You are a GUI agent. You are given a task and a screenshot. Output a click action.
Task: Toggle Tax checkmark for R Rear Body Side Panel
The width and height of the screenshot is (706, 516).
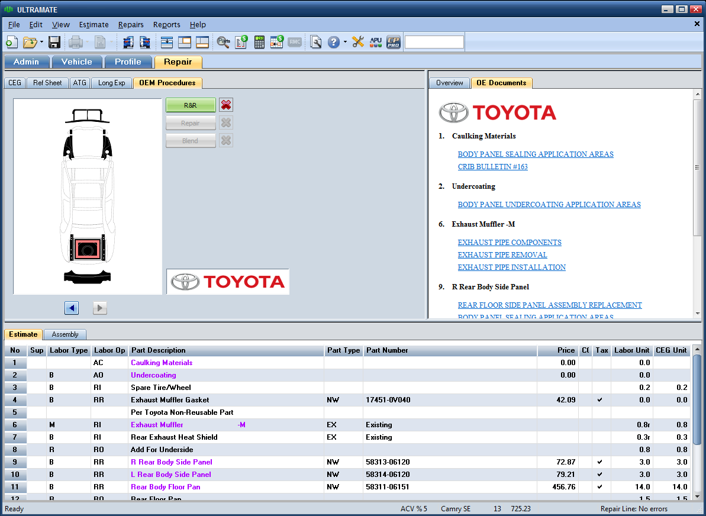tap(600, 462)
